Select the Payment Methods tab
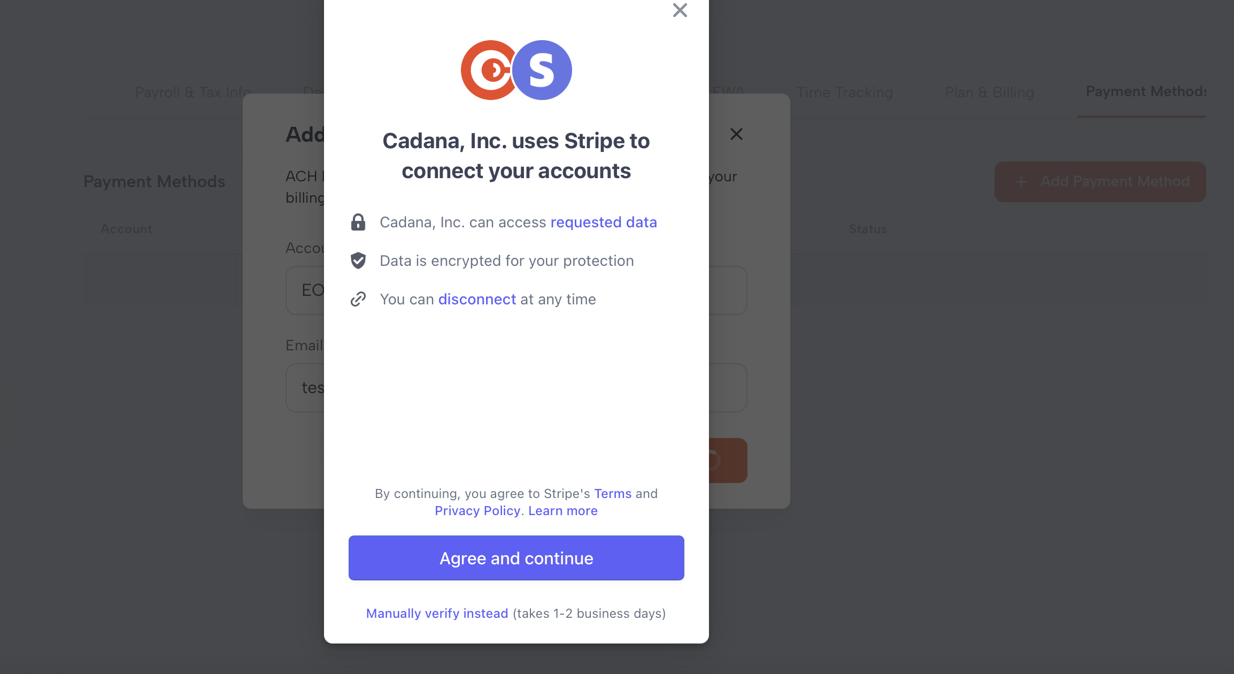Screen dimensions: 1234x674 (x=1145, y=91)
